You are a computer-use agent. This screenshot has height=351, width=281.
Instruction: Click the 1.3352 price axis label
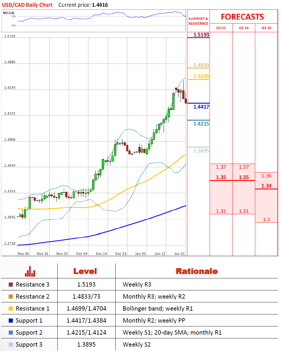(x=10, y=191)
